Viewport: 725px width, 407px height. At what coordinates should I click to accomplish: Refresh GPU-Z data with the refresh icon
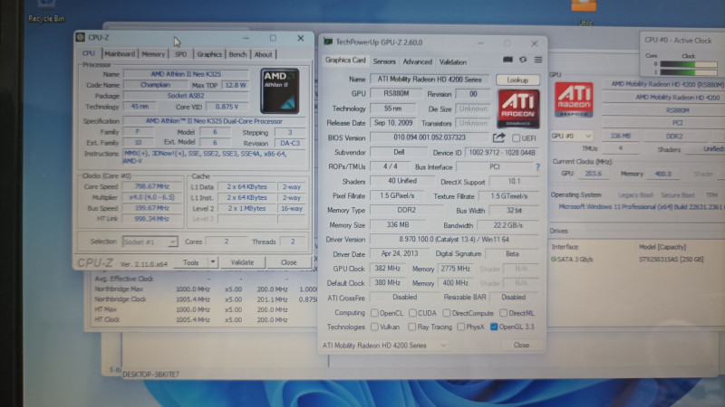coord(523,60)
